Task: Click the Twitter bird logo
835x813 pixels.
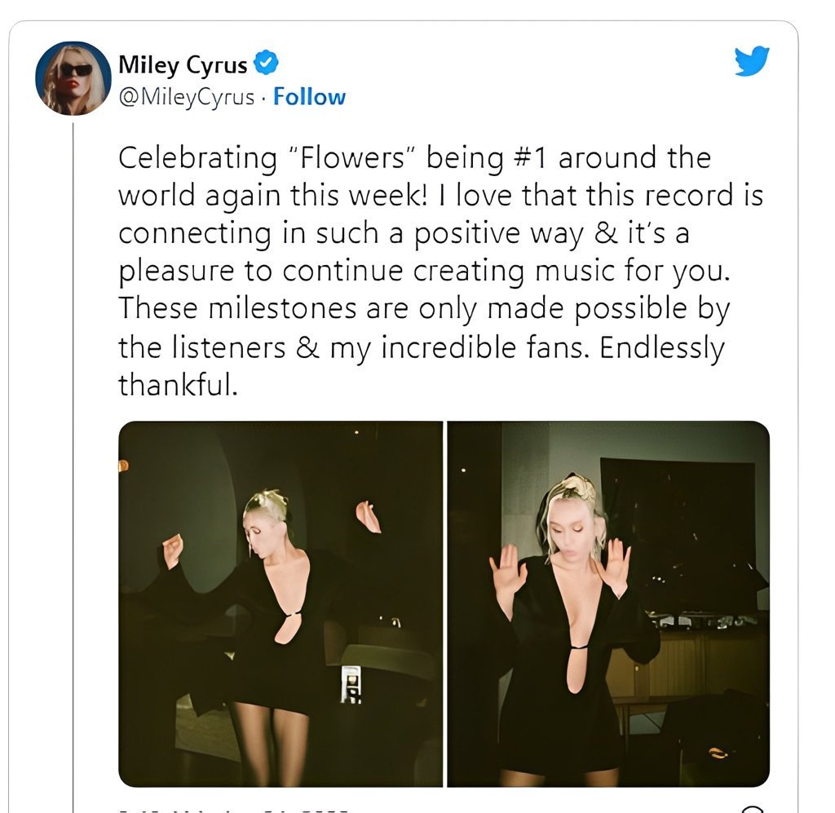Action: coord(751,61)
